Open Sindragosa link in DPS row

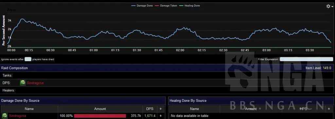(x=35, y=83)
